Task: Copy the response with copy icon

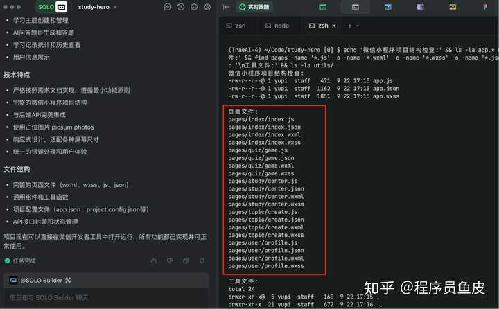Action: pyautogui.click(x=186, y=261)
